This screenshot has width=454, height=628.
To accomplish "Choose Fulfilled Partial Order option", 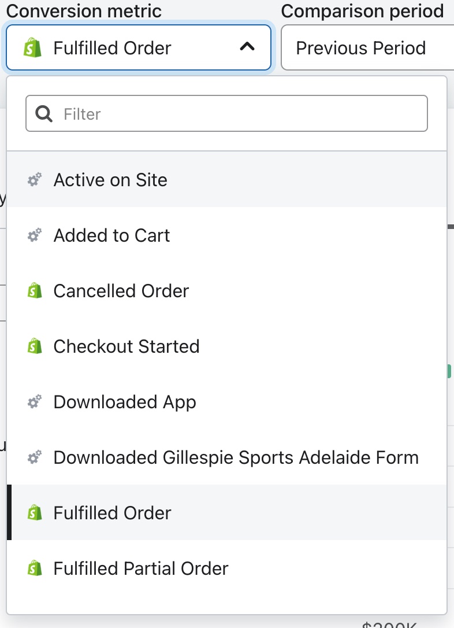I will [x=141, y=568].
